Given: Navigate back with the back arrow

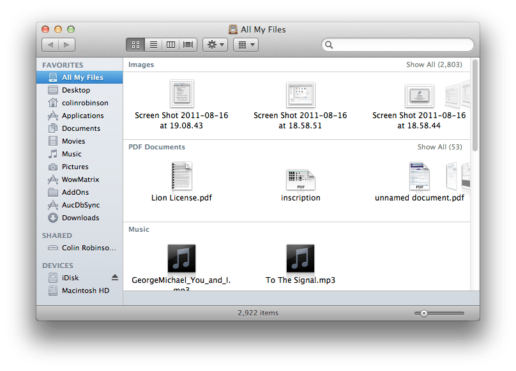Looking at the screenshot, I should 50,45.
